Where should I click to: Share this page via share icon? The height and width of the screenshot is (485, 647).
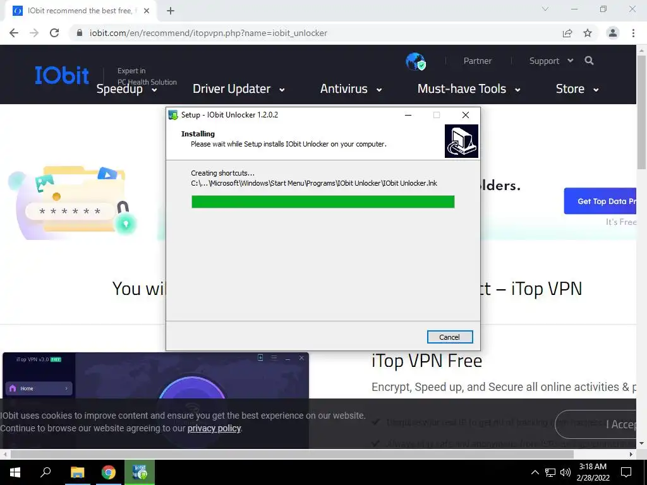click(567, 33)
